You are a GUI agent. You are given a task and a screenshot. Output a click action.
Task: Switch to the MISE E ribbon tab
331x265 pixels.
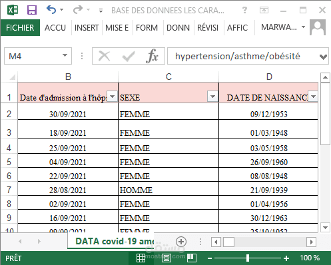point(117,27)
